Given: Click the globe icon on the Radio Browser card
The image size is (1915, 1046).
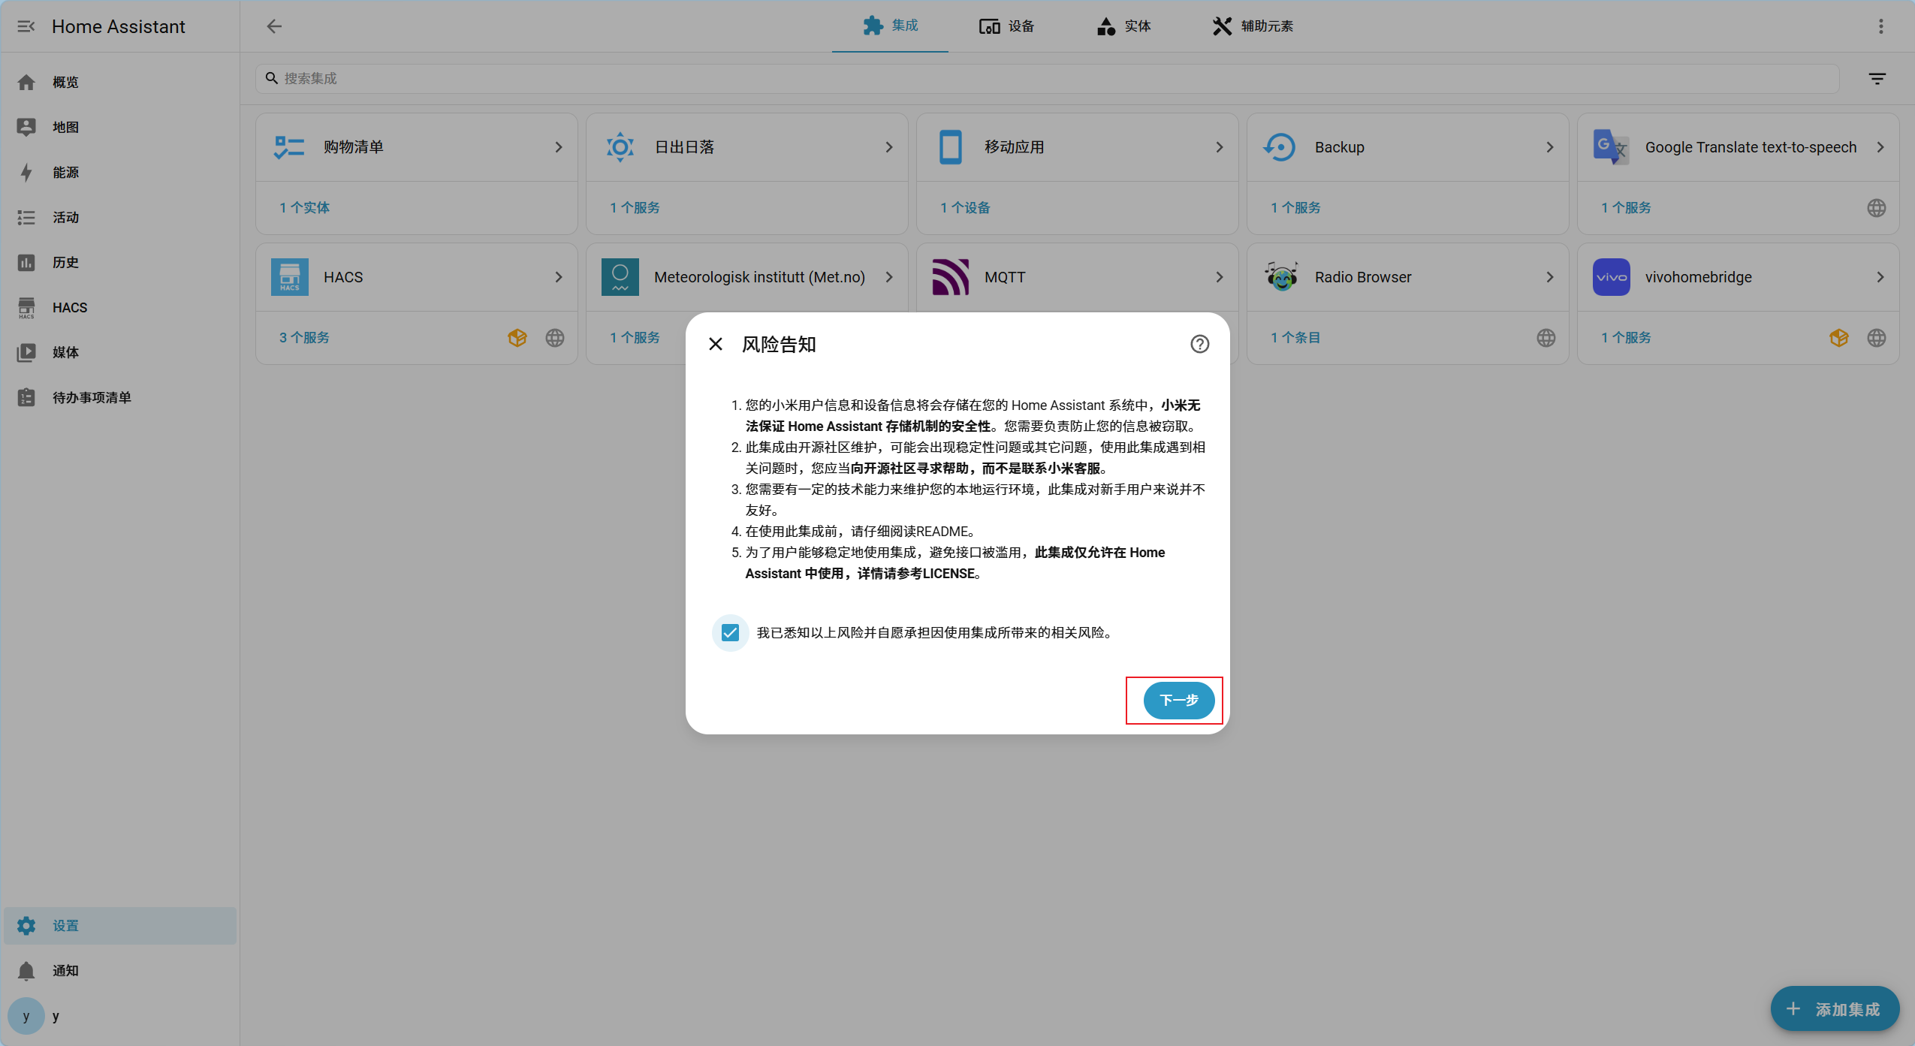Looking at the screenshot, I should (x=1546, y=337).
